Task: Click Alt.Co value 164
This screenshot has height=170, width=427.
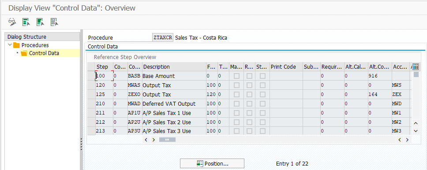Action: point(380,94)
